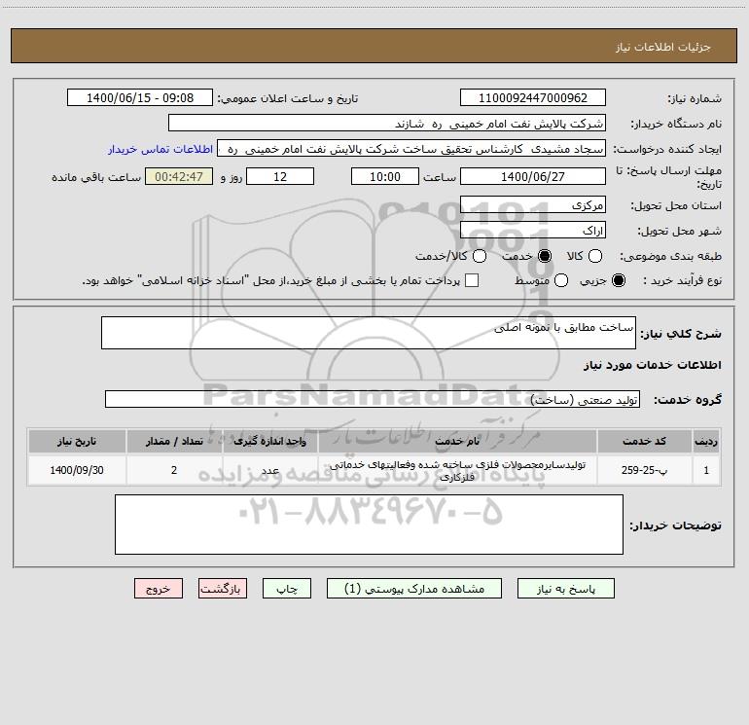Click the deadline time field 10:00
Image resolution: width=749 pixels, height=725 pixels.
tap(385, 176)
